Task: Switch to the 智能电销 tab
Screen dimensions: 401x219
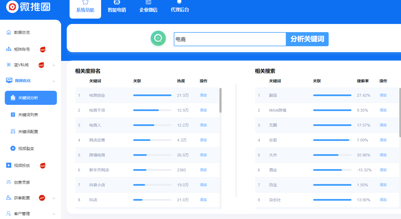Action: tap(117, 9)
